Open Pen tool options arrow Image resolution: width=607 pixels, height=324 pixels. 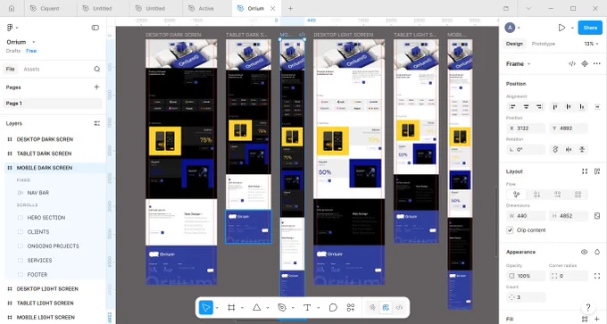pyautogui.click(x=293, y=308)
